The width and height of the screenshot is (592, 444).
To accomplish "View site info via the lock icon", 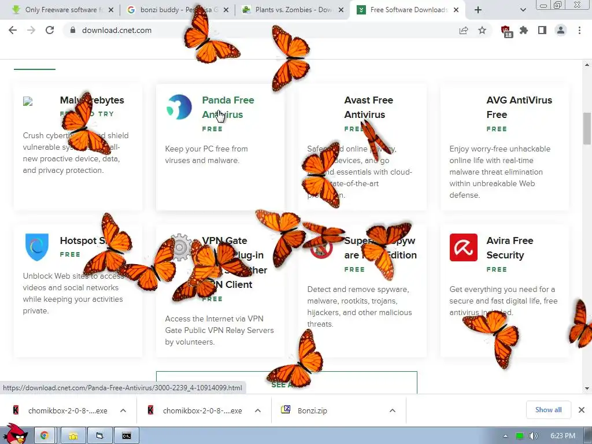I will pyautogui.click(x=73, y=30).
